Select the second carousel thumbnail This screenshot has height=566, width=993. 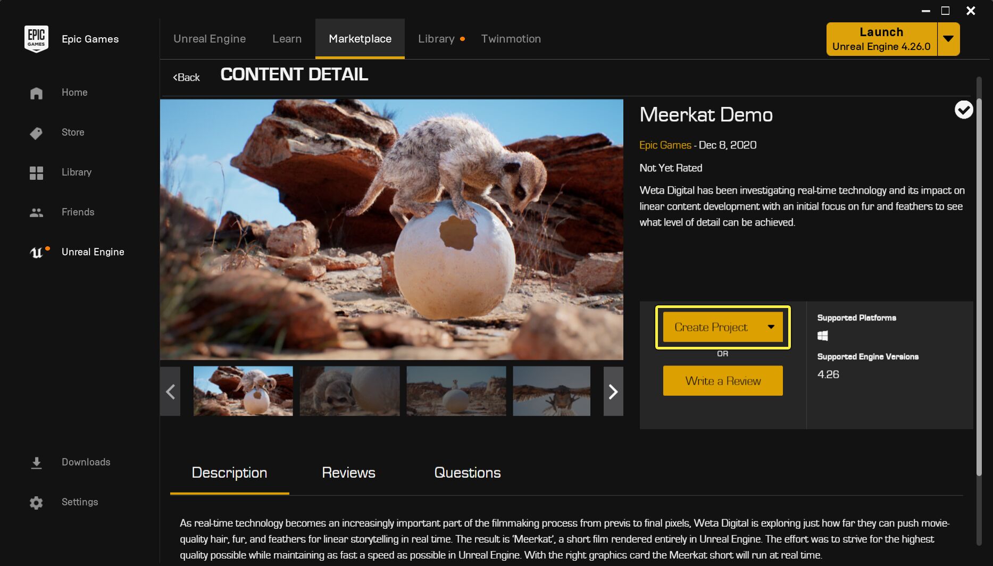click(x=349, y=391)
